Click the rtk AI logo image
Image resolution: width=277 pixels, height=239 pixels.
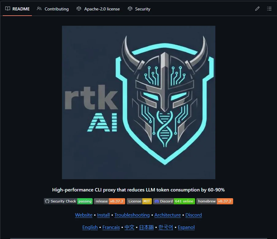(x=139, y=102)
